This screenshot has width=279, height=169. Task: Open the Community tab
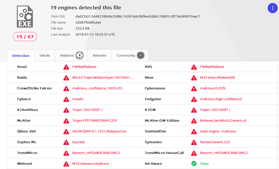point(130,55)
